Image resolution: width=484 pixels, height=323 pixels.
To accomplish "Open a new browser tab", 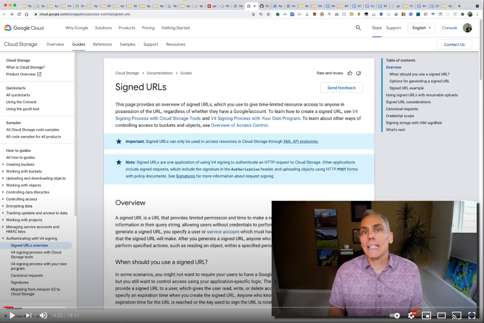I will point(459,6).
